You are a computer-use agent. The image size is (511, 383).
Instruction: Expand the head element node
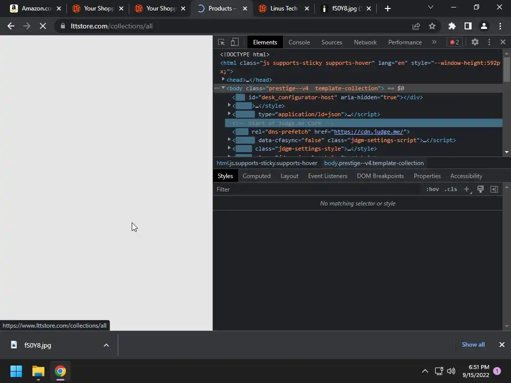pos(223,79)
